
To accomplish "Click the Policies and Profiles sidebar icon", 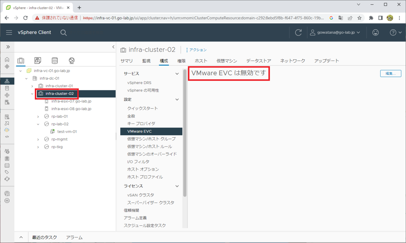I will [x=7, y=116].
